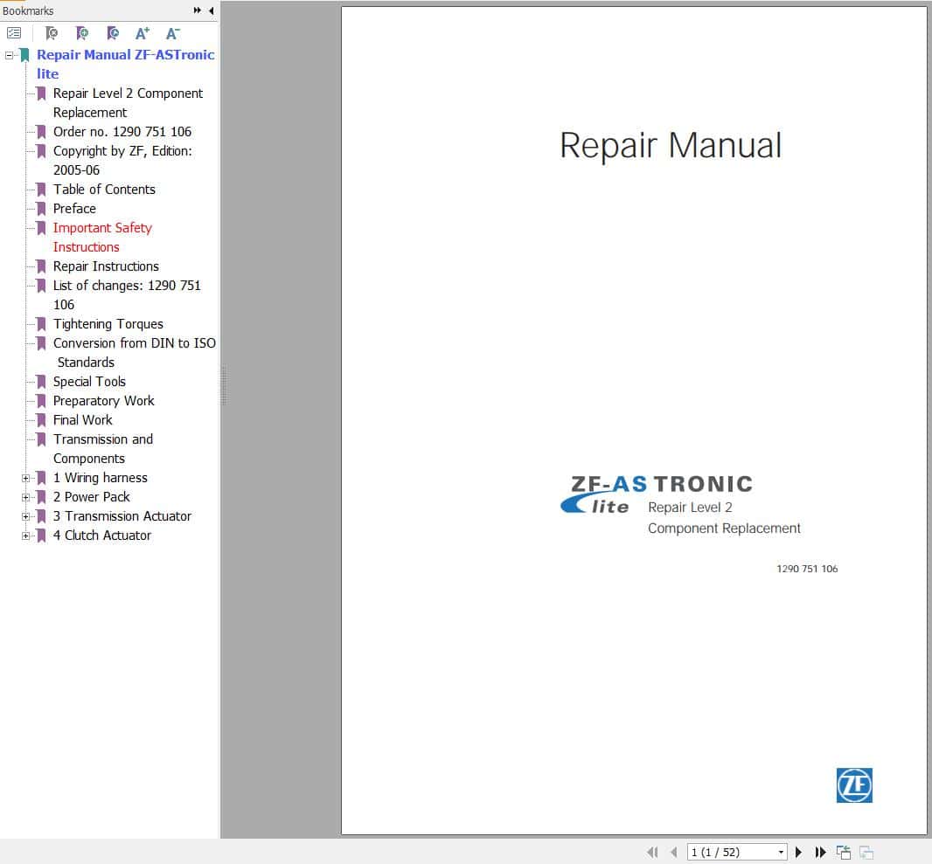Expand the 3 Transmission Actuator bookmark
The image size is (932, 864).
[x=25, y=516]
